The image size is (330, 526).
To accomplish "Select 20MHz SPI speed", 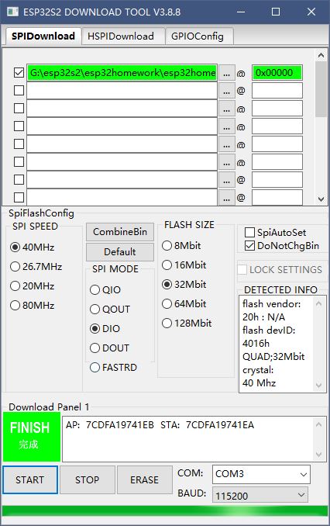I will point(33,286).
